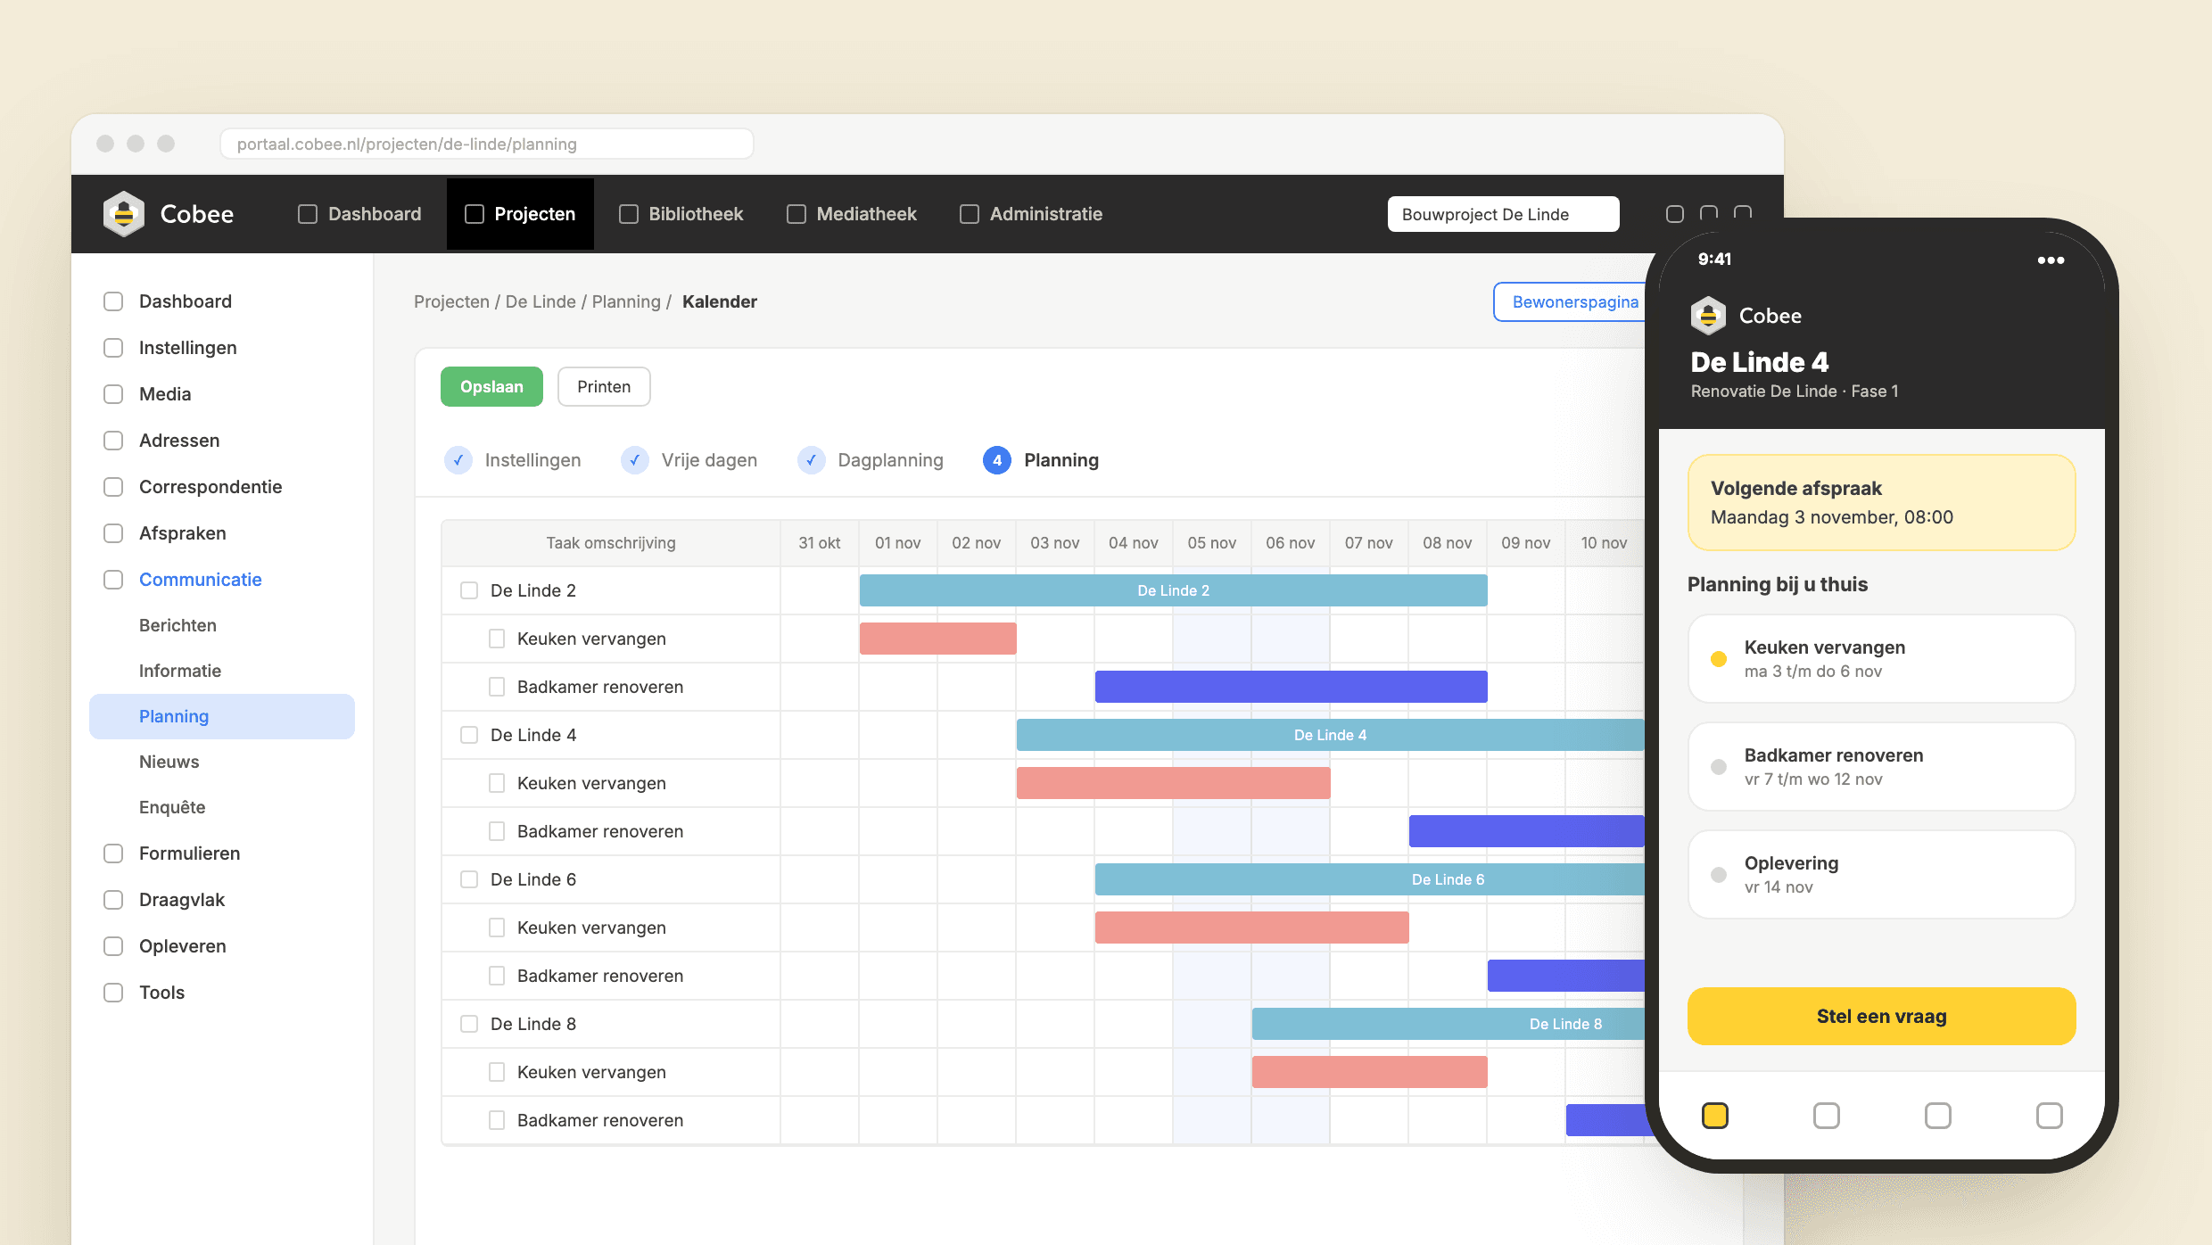Tap the last icon in phone bottom bar
2212x1245 pixels.
pyautogui.click(x=2049, y=1116)
